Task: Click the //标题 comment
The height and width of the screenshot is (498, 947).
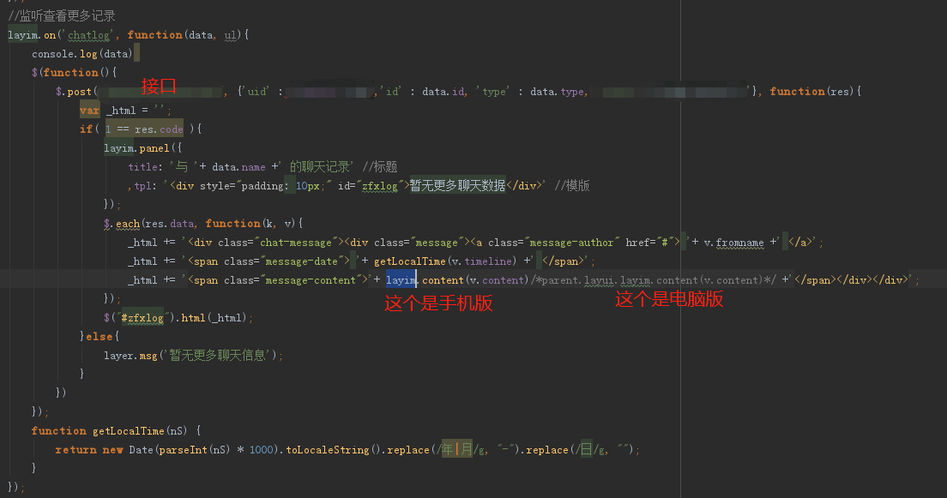Action: (x=380, y=166)
